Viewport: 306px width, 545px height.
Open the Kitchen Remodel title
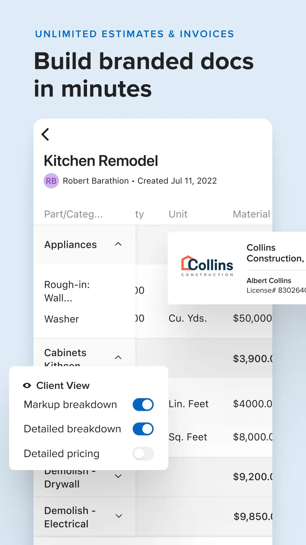(x=101, y=161)
